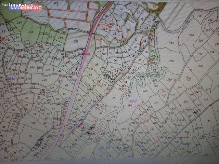Select green parcel 251
This screenshot has width=219, height=164.
(x=51, y=37)
